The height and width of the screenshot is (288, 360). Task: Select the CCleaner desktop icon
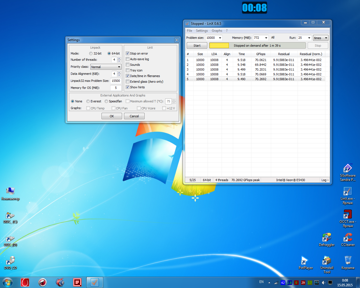pos(348,240)
